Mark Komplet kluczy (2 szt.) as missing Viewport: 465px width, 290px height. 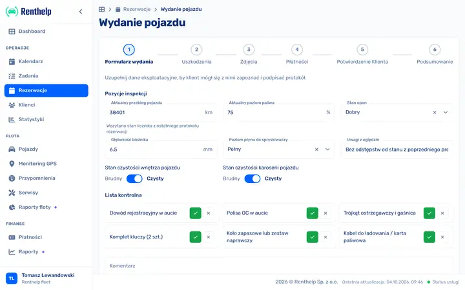point(209,237)
